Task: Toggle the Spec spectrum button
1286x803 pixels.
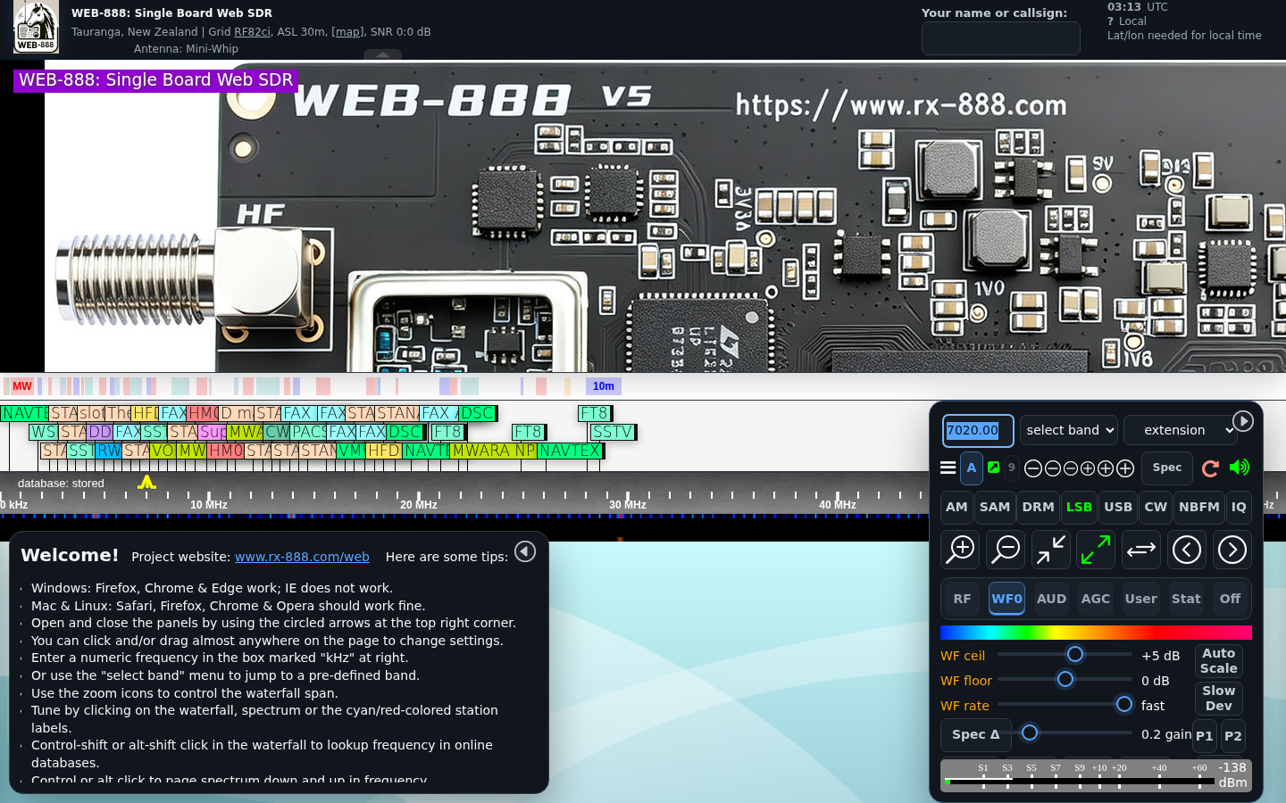Action: click(1167, 468)
